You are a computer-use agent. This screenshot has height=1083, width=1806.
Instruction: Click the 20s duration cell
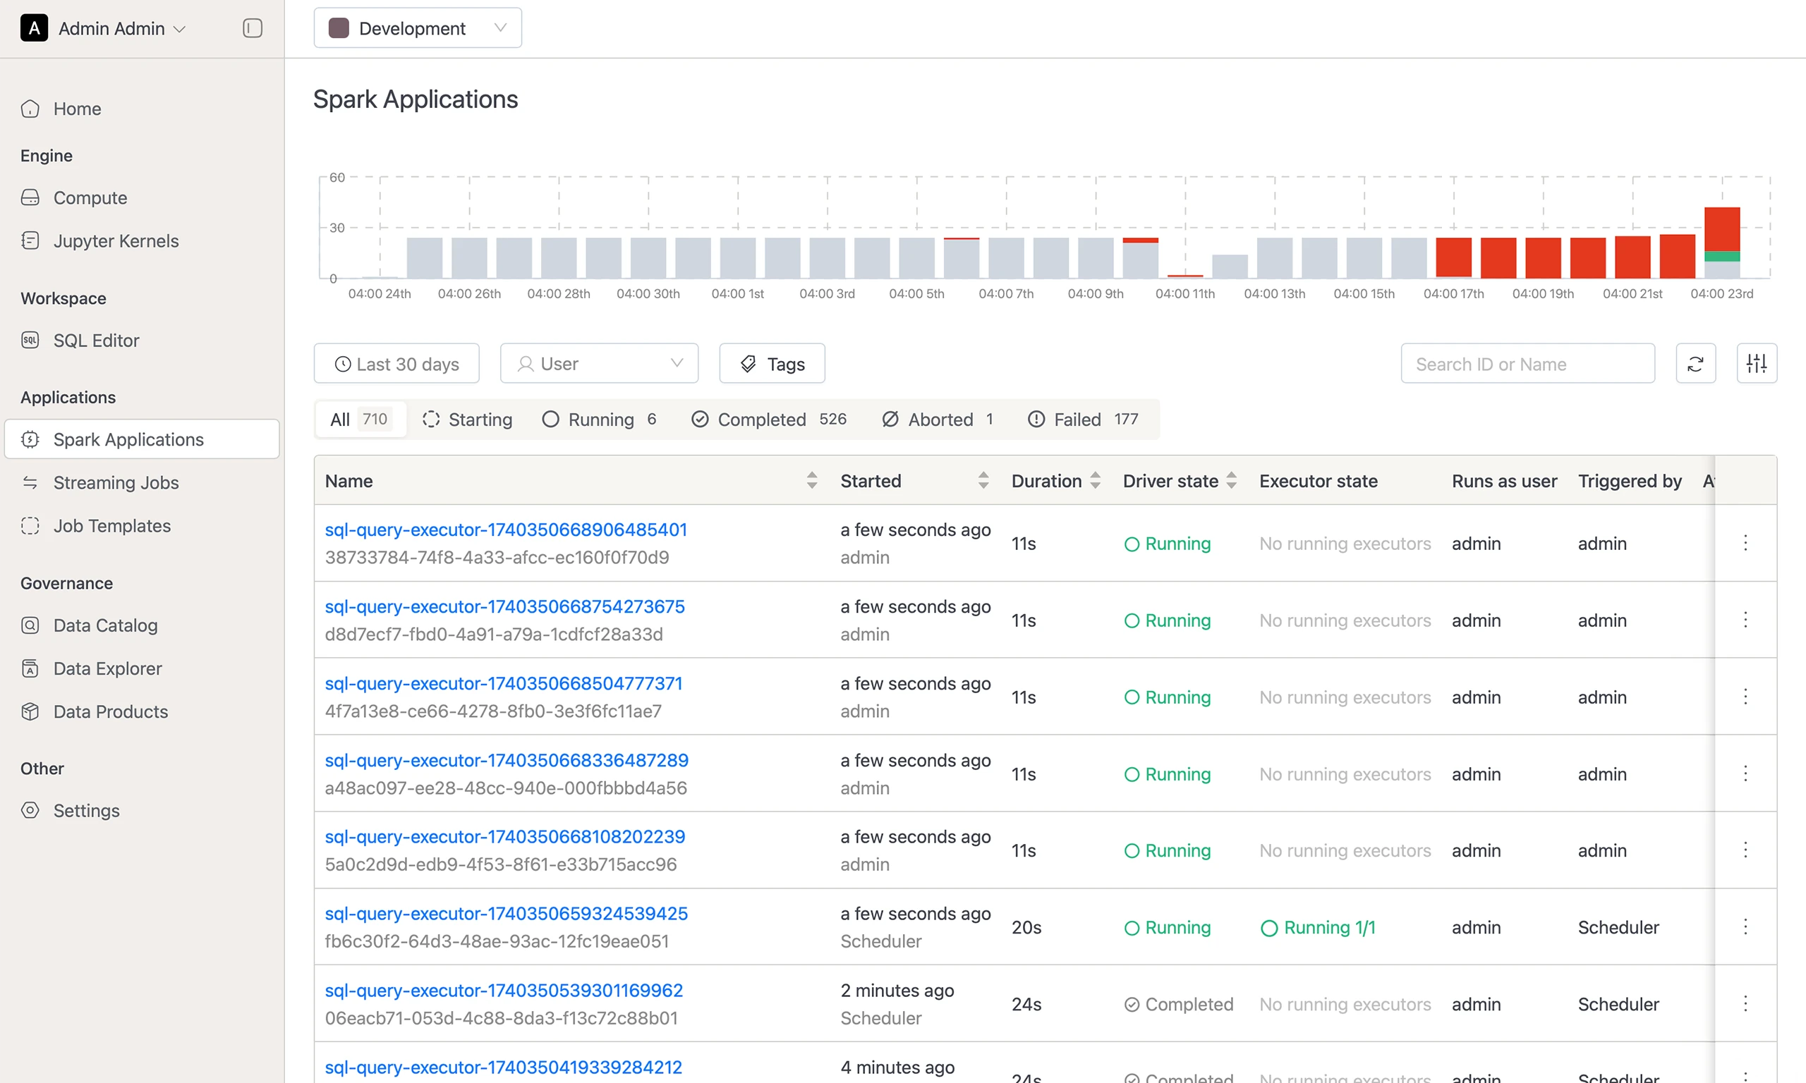1026,927
